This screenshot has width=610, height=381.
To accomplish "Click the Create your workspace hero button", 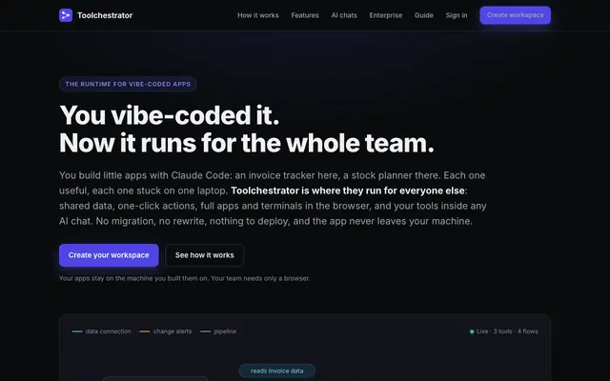I will [x=109, y=255].
